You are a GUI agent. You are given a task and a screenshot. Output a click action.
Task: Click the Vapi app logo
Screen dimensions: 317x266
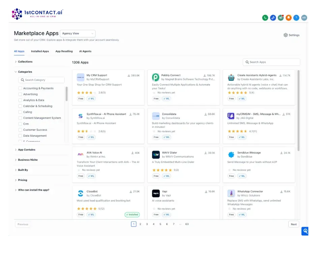click(x=156, y=193)
